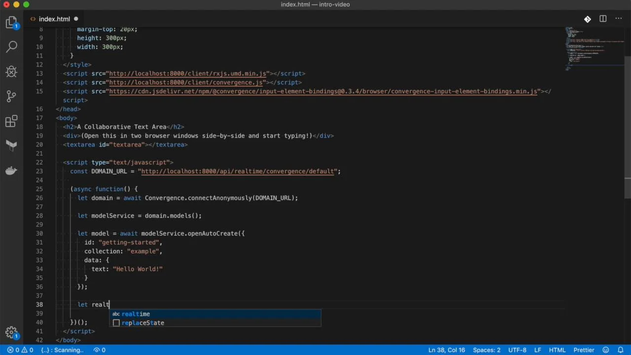631x355 pixels.
Task: Open the Docker whale view
Action: pos(11,171)
